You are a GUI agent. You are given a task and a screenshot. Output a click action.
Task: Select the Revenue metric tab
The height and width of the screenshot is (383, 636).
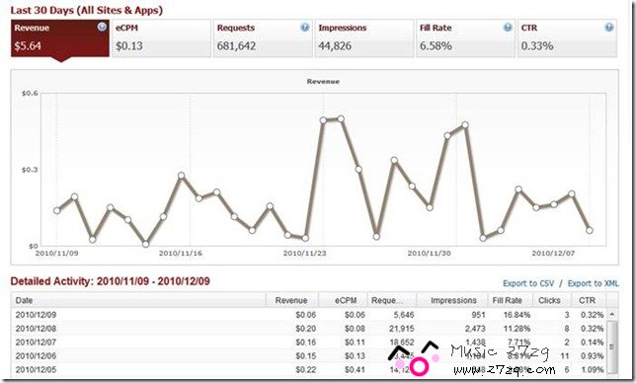point(60,38)
